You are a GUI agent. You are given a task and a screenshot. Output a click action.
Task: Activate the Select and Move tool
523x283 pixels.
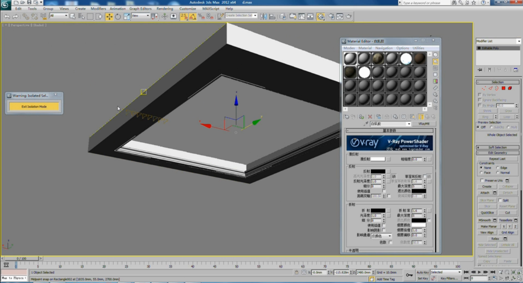109,16
